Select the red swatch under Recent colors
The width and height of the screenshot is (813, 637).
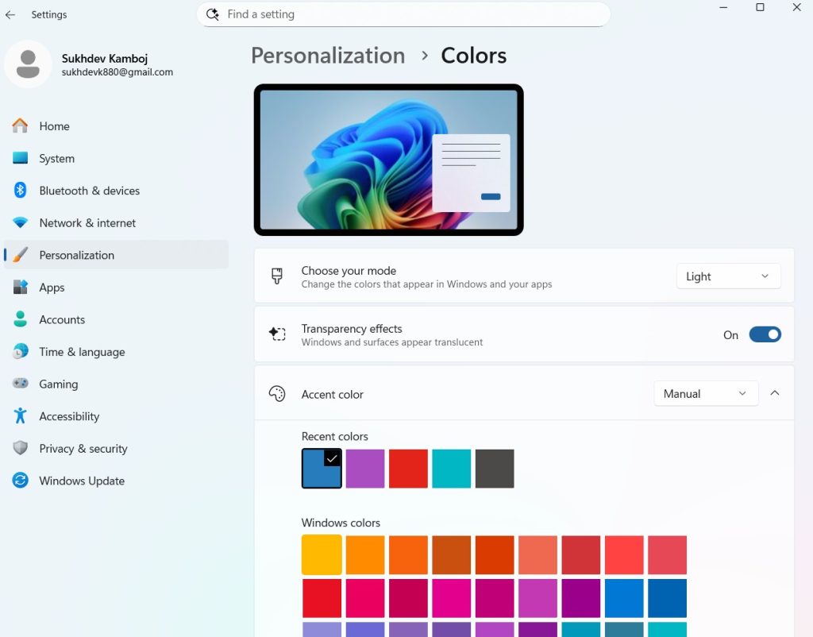pos(408,468)
